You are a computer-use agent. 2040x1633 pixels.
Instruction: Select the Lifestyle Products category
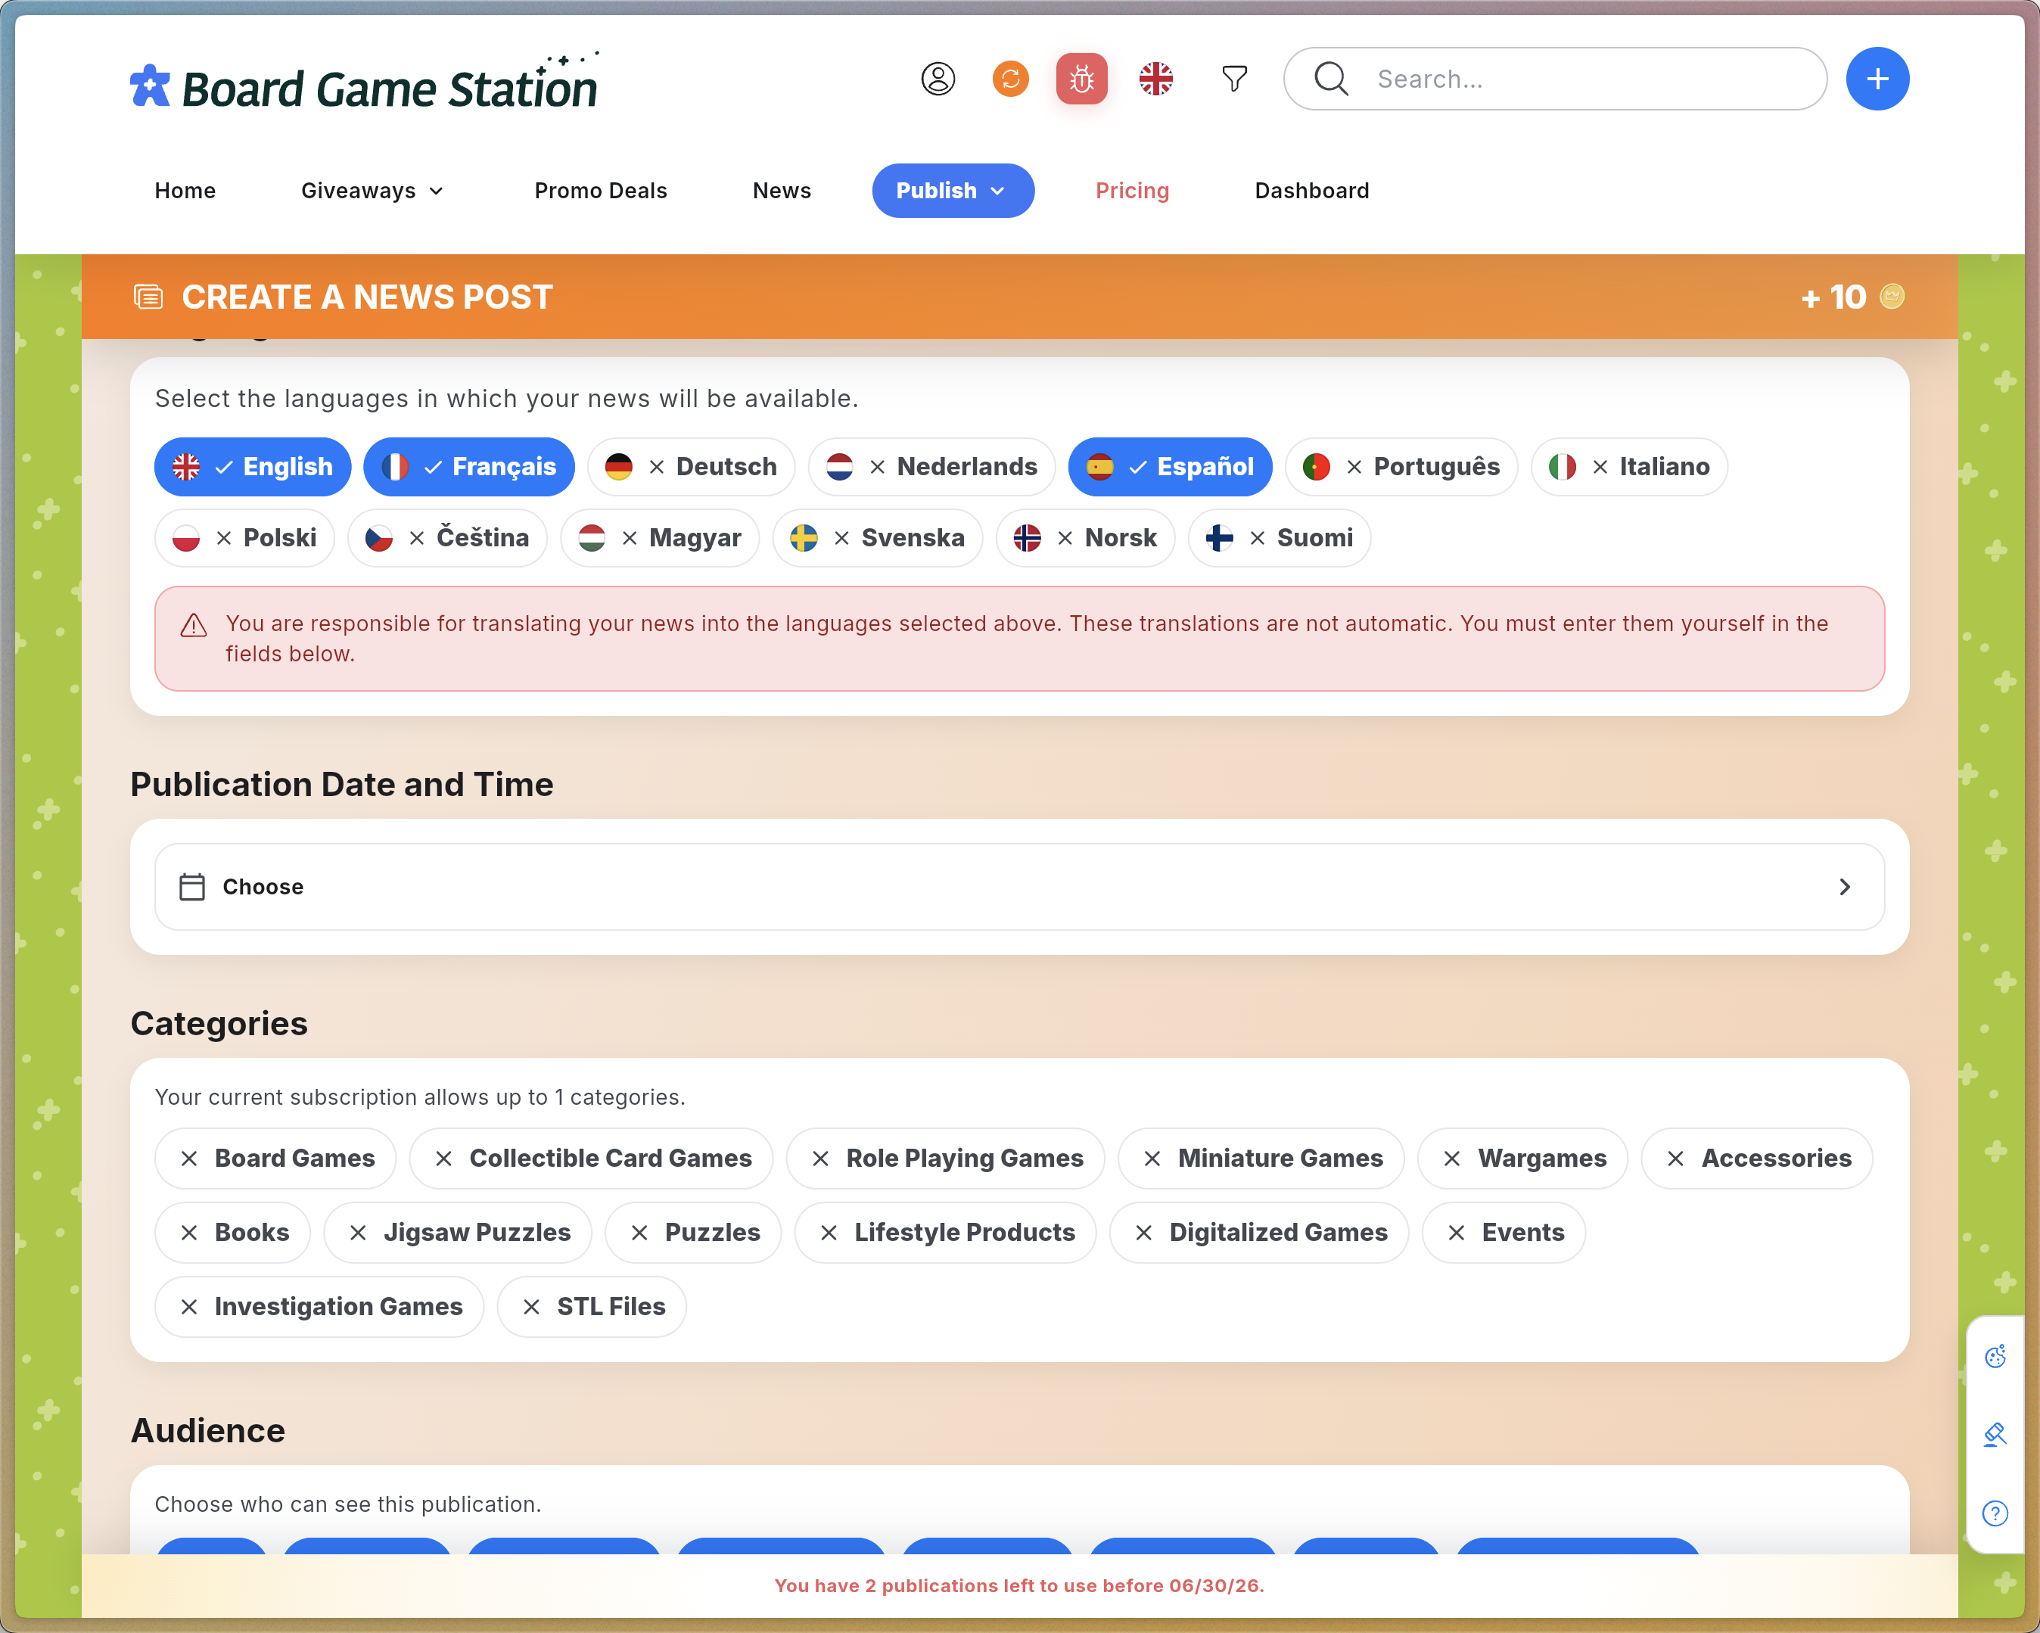(945, 1232)
